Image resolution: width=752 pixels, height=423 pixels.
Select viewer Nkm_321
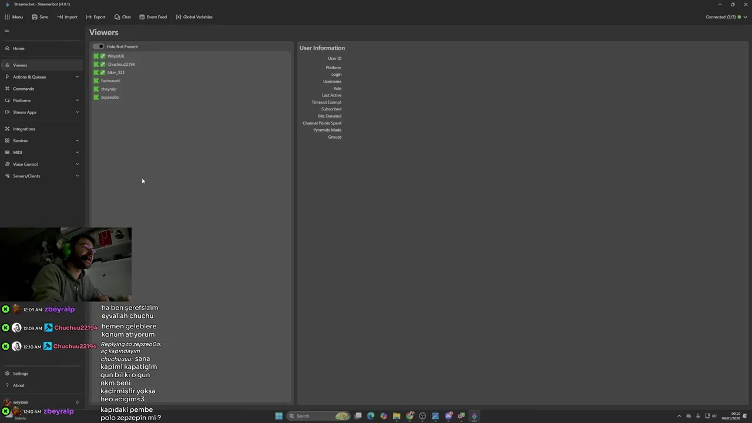point(116,73)
